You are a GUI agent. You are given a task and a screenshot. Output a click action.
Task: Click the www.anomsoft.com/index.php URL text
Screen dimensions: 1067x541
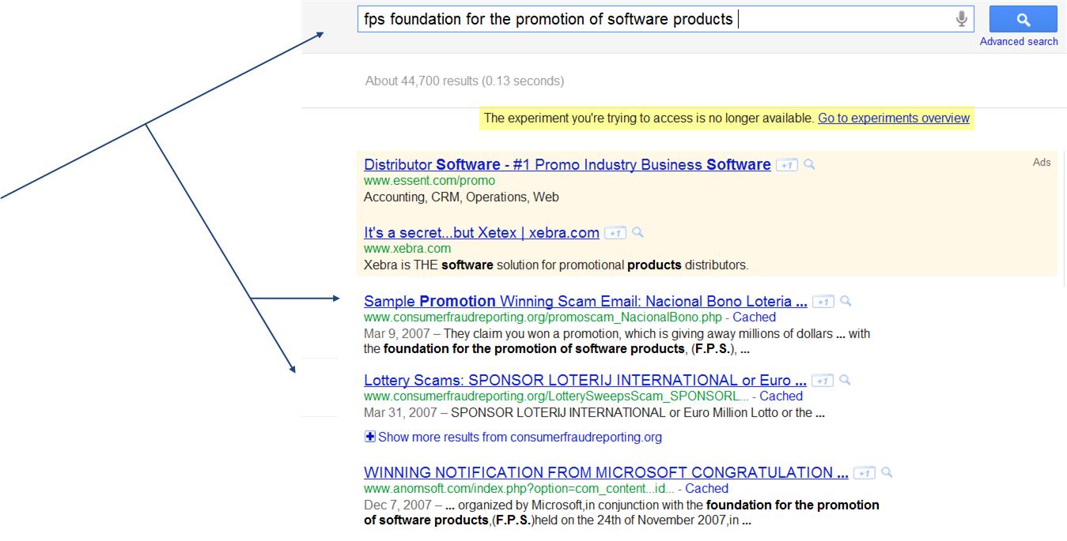click(519, 489)
